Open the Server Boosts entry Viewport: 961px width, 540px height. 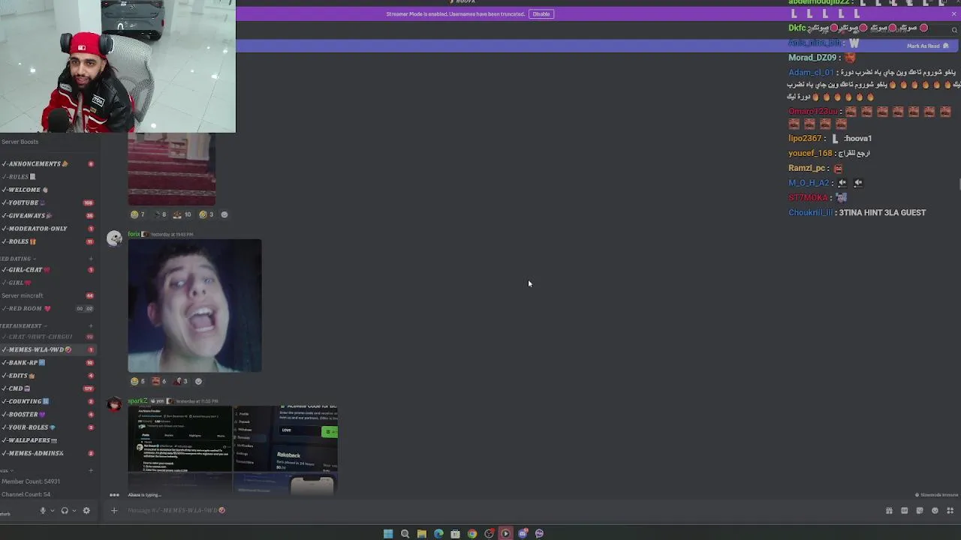point(20,142)
